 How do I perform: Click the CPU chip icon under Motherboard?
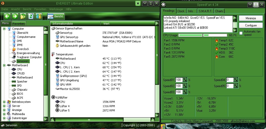click(x=14, y=69)
